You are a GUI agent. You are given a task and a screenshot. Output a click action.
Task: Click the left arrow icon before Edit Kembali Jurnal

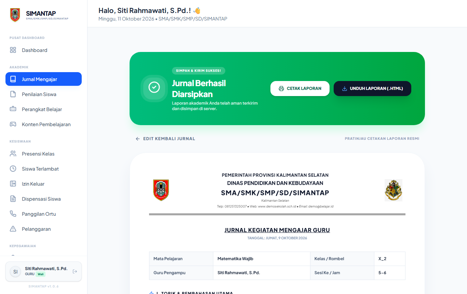(x=138, y=139)
